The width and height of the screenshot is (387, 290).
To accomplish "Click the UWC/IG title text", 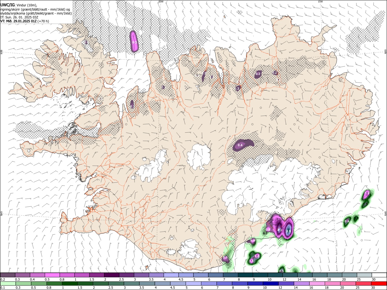I will (x=7, y=5).
